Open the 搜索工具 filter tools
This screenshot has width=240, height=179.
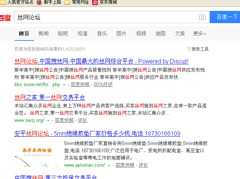coord(198,49)
